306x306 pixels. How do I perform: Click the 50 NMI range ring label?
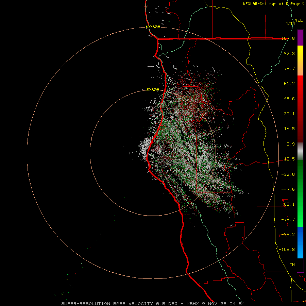point(153,90)
